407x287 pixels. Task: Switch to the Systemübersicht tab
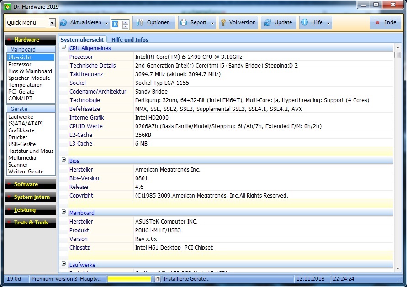point(82,39)
